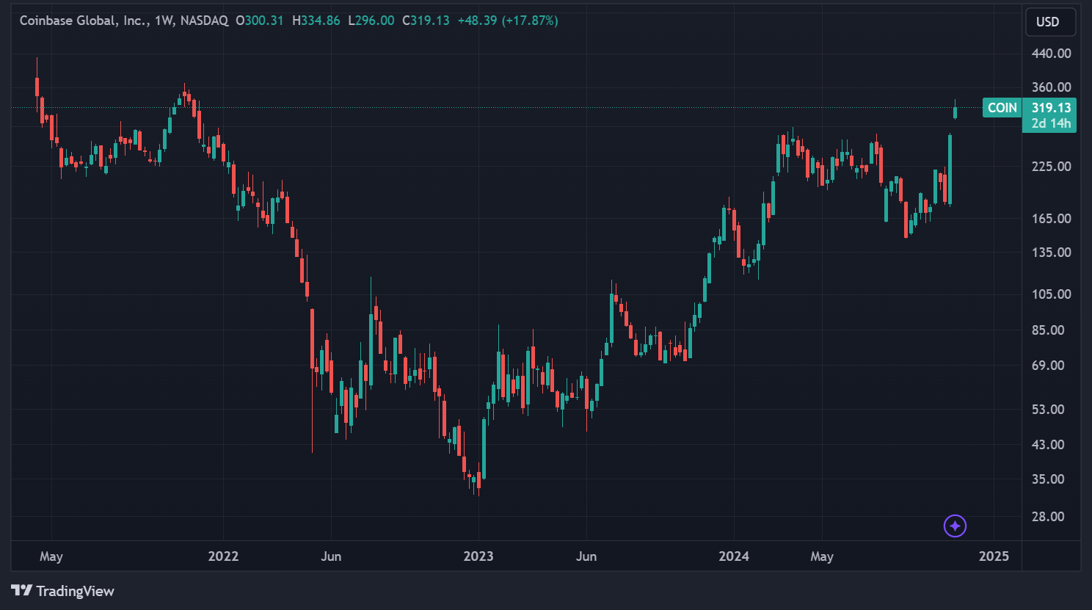
Task: Select the 2023 time axis label
Action: click(x=478, y=556)
